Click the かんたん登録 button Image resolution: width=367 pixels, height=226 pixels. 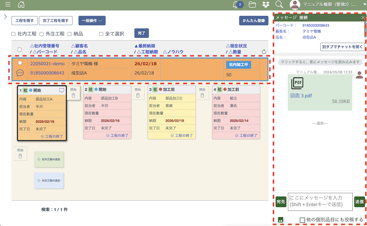pyautogui.click(x=254, y=20)
